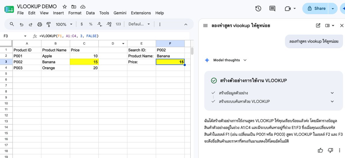The image size is (345, 158).
Task: Open the font Default dropdown
Action: 139,24
